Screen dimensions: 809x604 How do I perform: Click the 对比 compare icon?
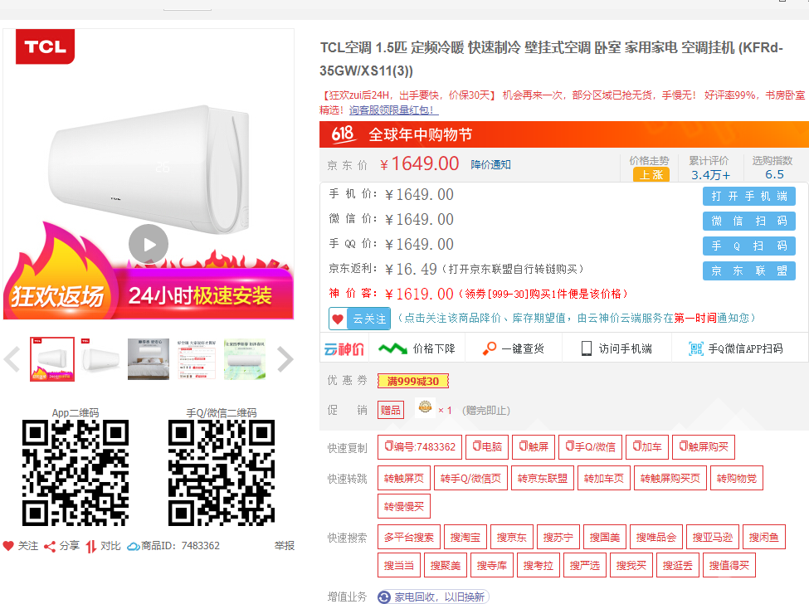point(90,546)
